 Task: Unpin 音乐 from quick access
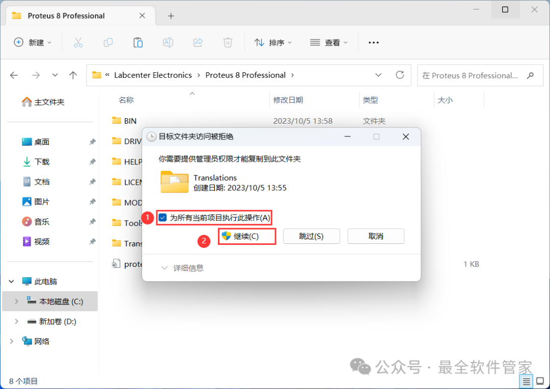pyautogui.click(x=92, y=221)
